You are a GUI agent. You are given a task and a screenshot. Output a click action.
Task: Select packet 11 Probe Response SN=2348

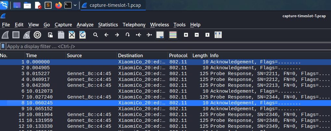pyautogui.click(x=165, y=121)
